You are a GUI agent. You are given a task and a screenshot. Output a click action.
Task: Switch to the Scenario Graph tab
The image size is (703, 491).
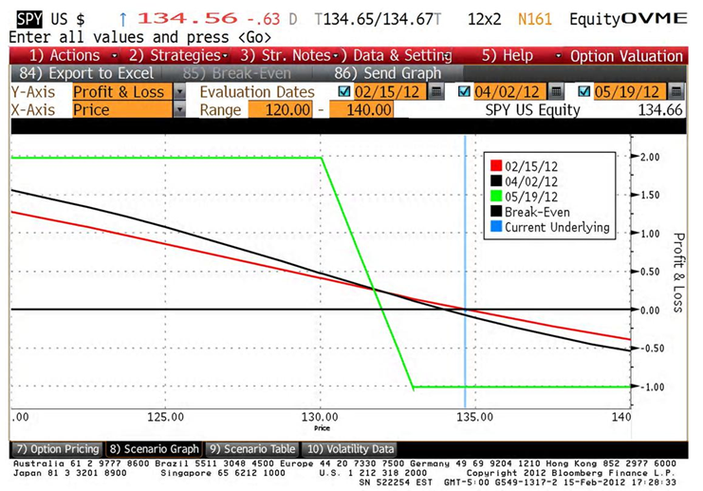point(154,449)
